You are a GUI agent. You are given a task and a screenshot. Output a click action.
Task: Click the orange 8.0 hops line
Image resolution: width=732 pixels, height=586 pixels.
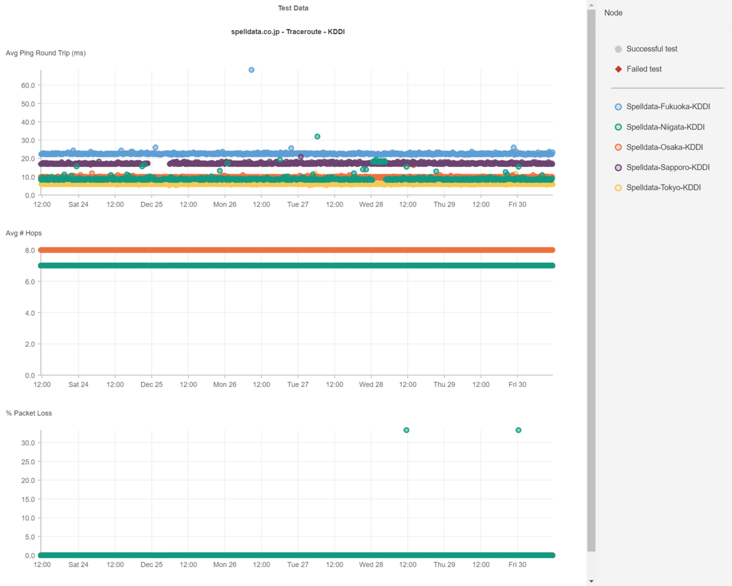296,250
